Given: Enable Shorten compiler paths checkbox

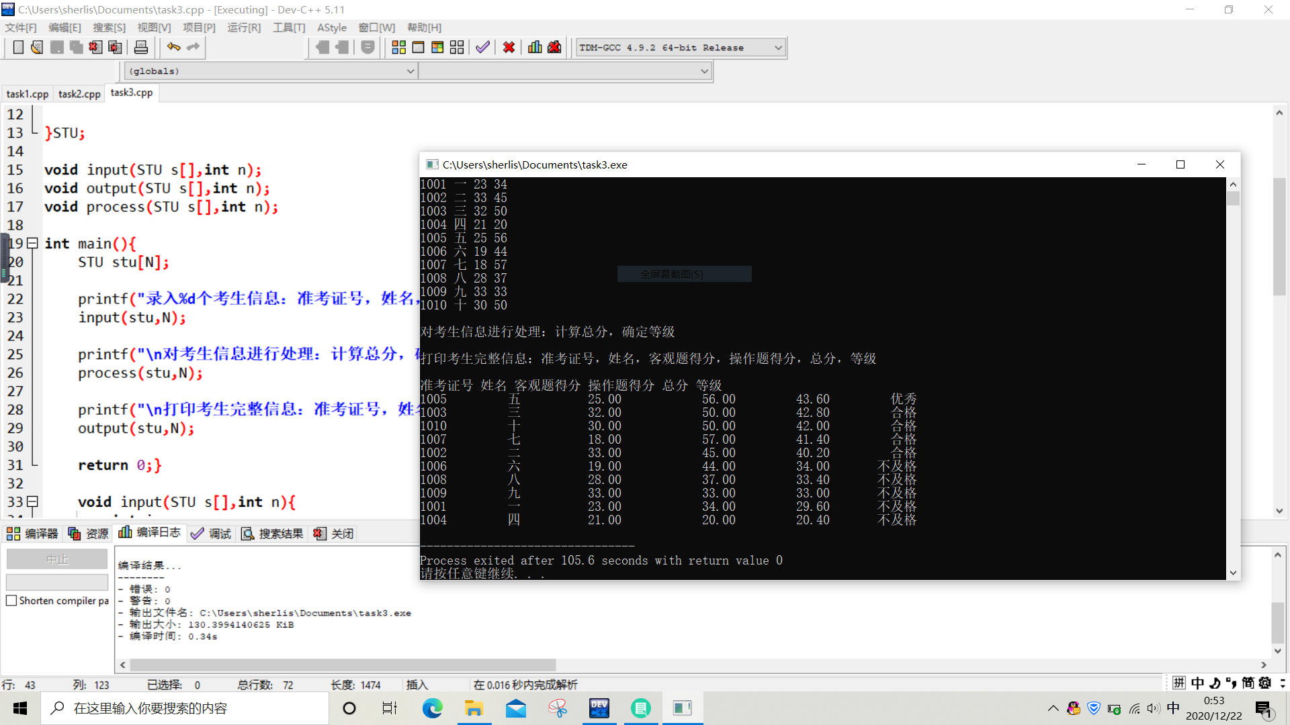Looking at the screenshot, I should [x=11, y=601].
